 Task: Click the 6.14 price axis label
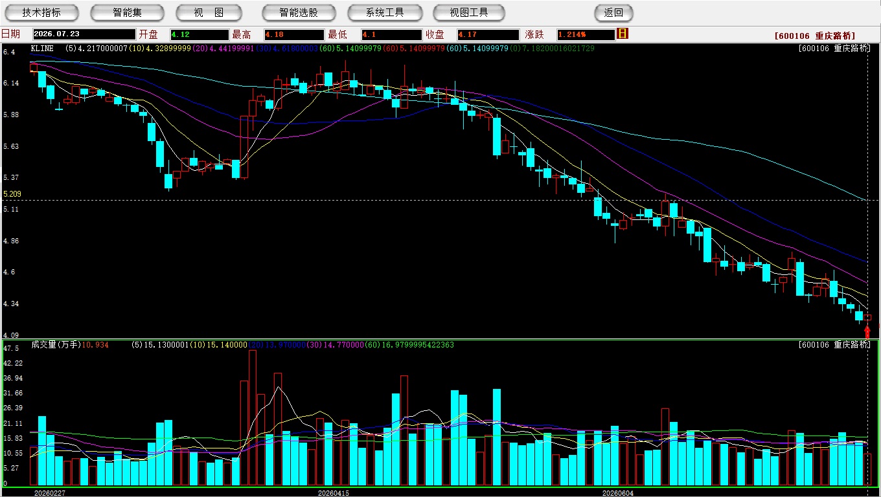click(11, 83)
